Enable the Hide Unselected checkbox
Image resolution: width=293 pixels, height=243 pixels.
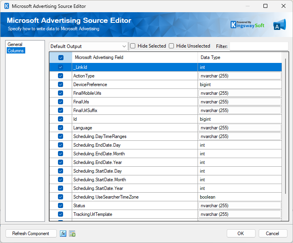pos(172,46)
